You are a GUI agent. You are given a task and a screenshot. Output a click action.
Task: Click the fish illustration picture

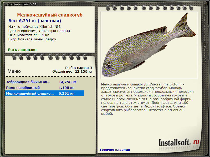pos(149,45)
